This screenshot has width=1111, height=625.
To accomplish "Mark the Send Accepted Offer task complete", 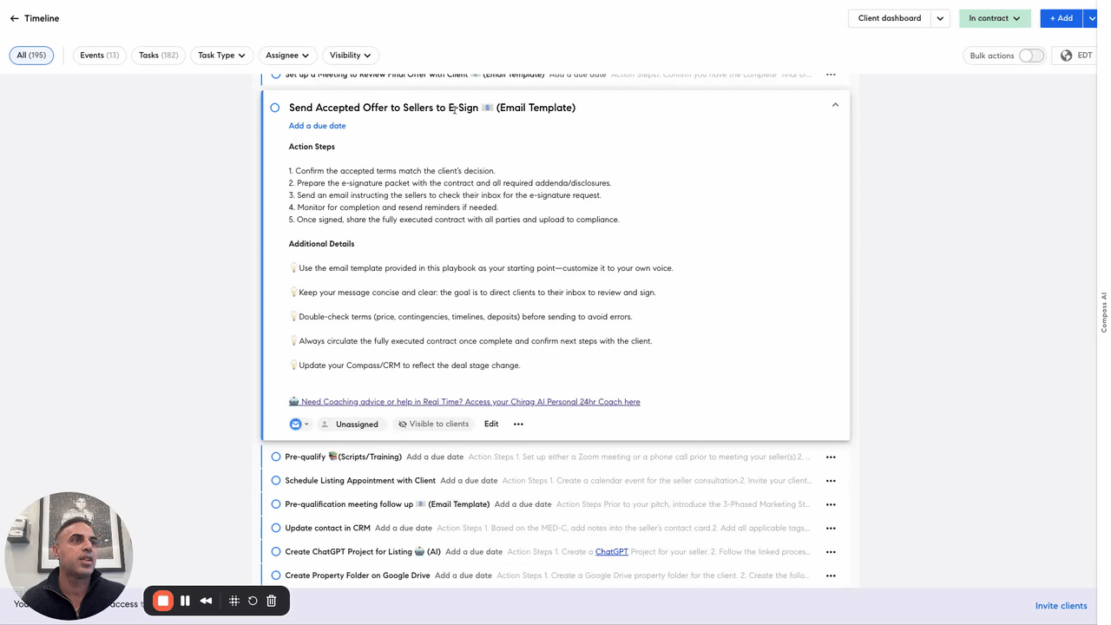I will pyautogui.click(x=275, y=108).
